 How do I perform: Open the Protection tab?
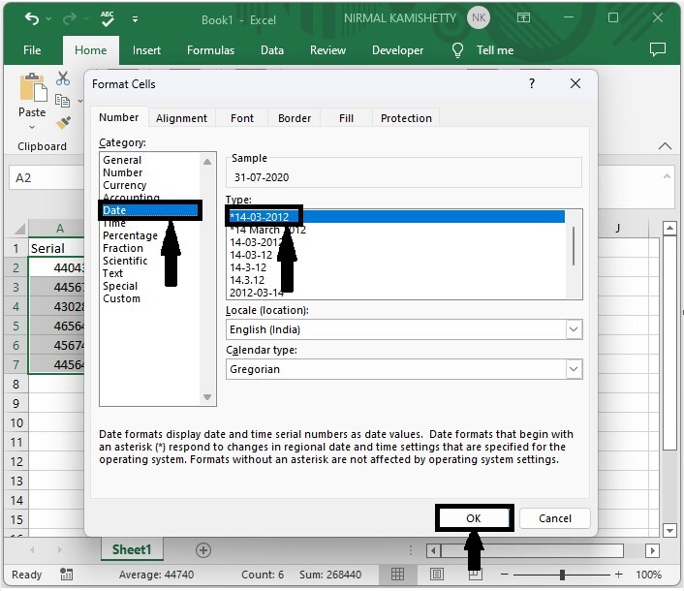click(406, 118)
